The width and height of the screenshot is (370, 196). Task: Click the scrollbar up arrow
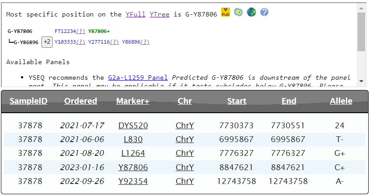pyautogui.click(x=362, y=7)
